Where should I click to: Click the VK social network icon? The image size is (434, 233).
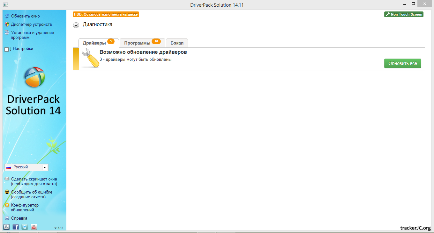click(x=6, y=227)
